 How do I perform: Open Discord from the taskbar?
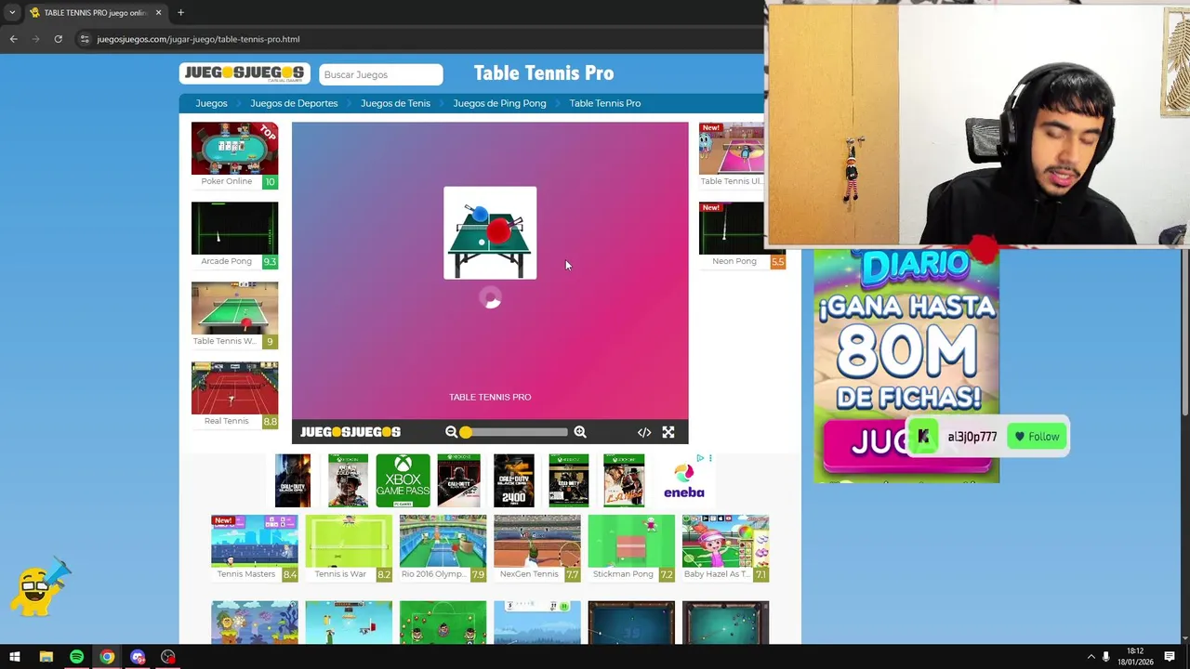tap(138, 657)
